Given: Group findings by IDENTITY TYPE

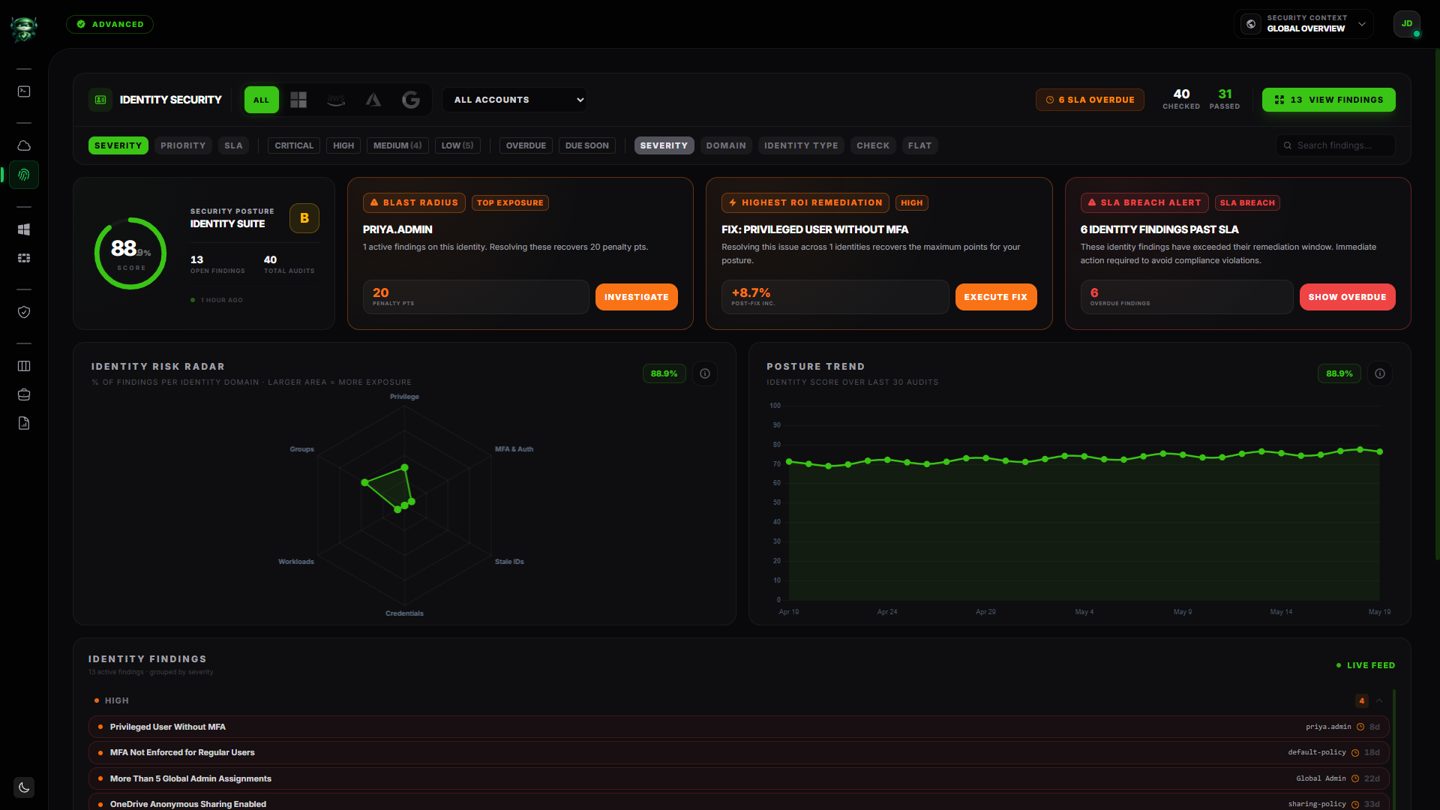Looking at the screenshot, I should click(801, 145).
